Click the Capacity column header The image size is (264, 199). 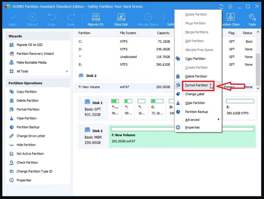[163, 33]
